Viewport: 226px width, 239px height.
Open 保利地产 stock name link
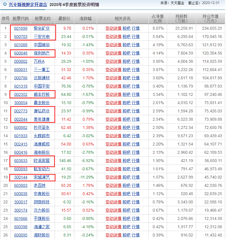coord(42,53)
